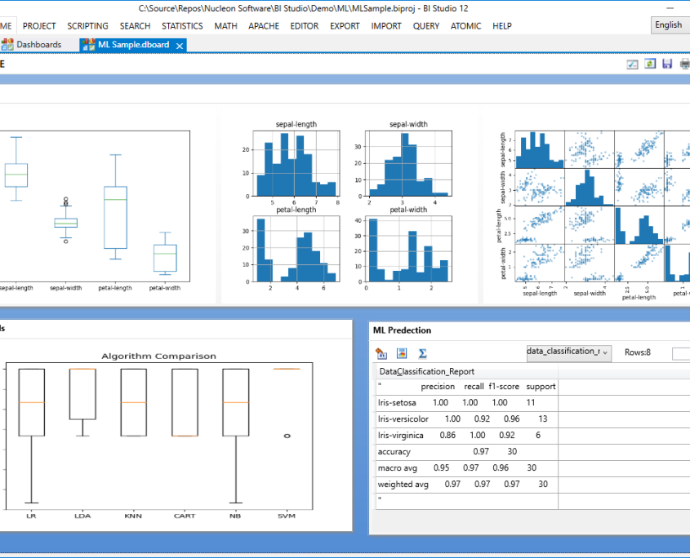This screenshot has height=558, width=690.
Task: Open the STATISTICS menu
Action: pos(182,25)
